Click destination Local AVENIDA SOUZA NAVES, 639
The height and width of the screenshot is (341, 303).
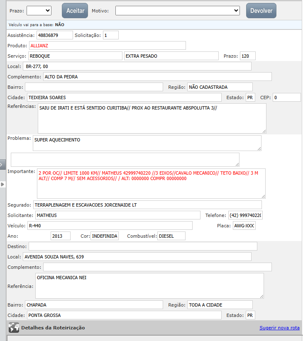tap(137, 257)
